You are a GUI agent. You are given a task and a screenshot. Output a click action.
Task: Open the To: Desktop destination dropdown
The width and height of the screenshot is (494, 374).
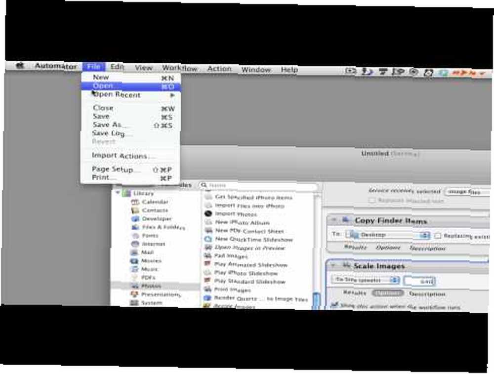pyautogui.click(x=387, y=235)
